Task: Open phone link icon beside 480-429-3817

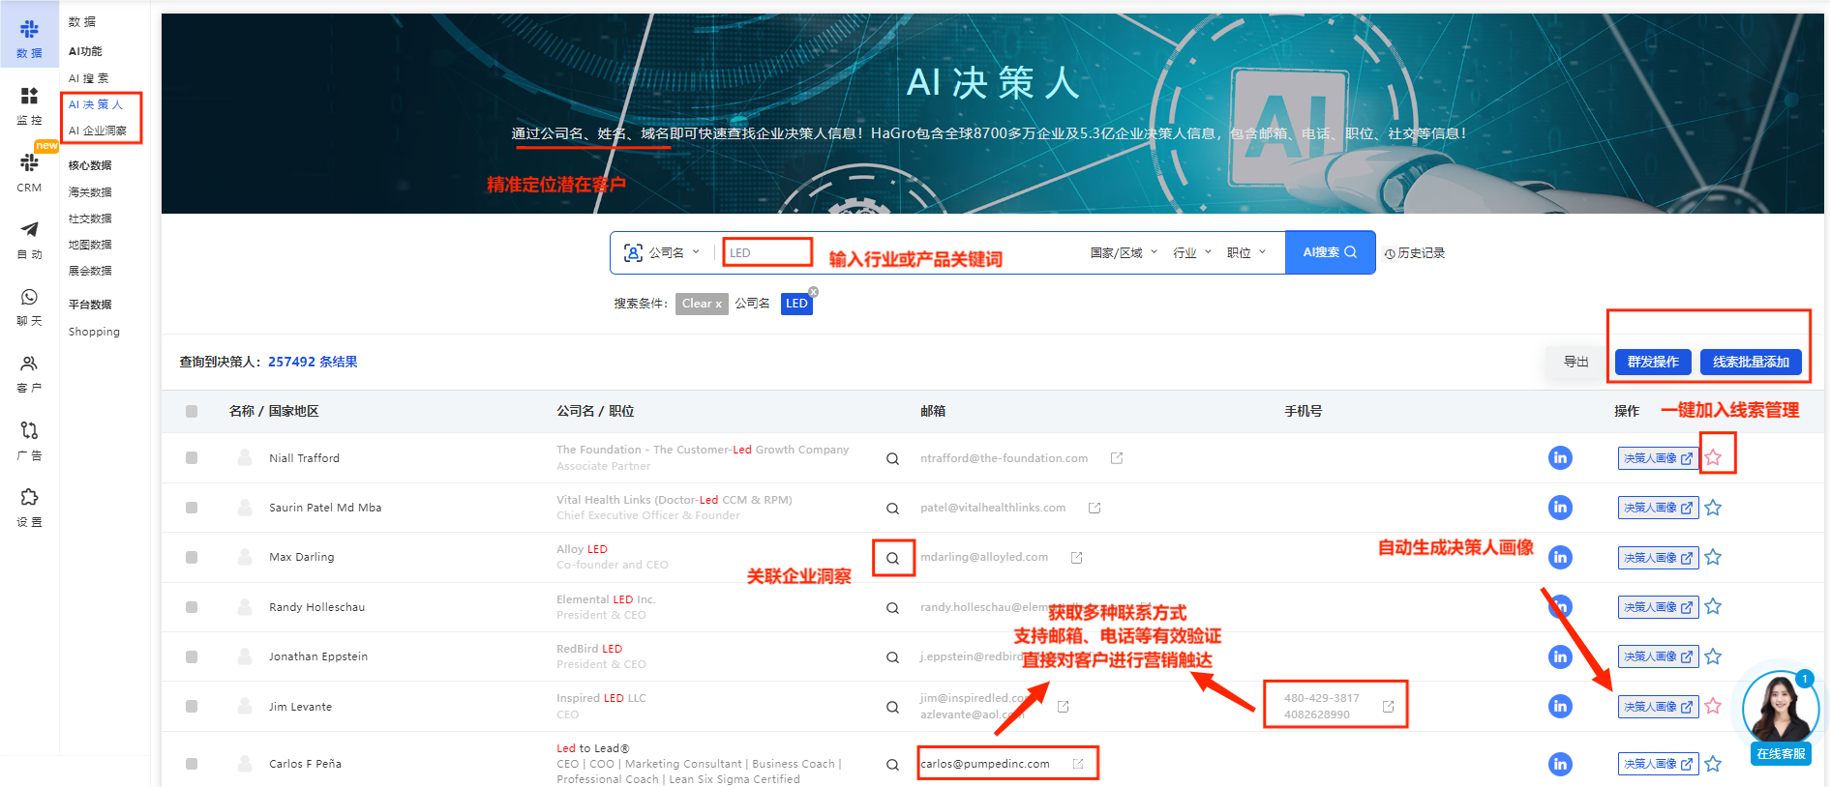Action: (1388, 707)
